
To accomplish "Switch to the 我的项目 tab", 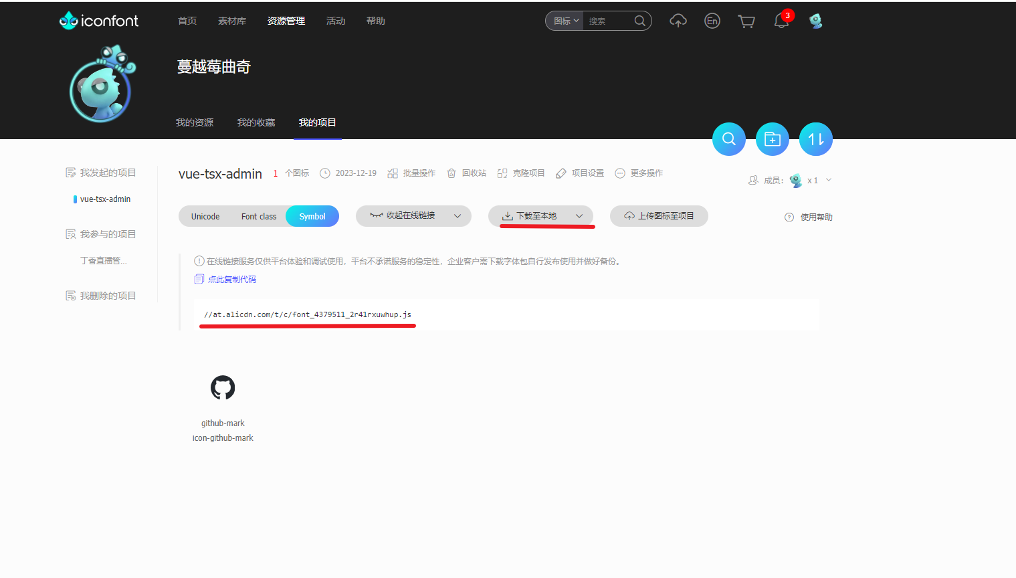I will click(x=318, y=122).
